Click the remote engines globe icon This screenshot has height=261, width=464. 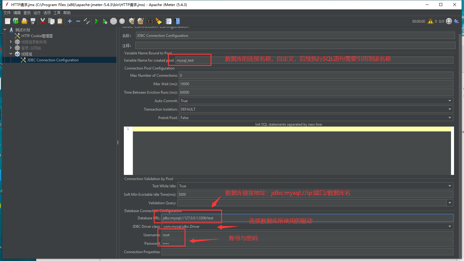click(449, 21)
